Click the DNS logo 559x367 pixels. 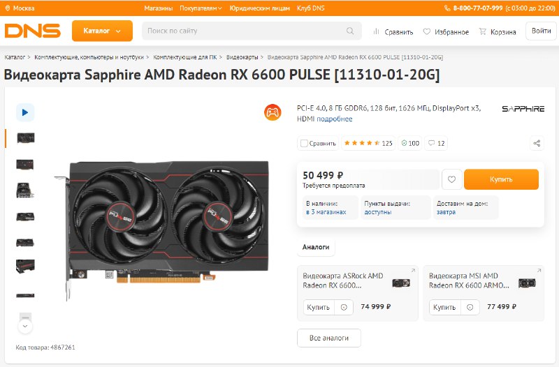tap(32, 31)
